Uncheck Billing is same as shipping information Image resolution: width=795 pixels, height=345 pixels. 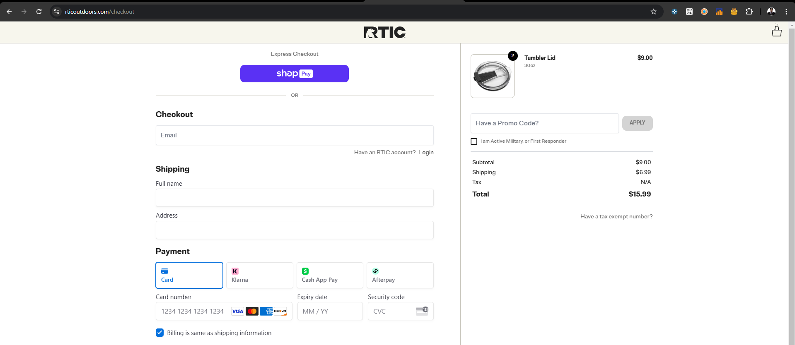click(159, 333)
